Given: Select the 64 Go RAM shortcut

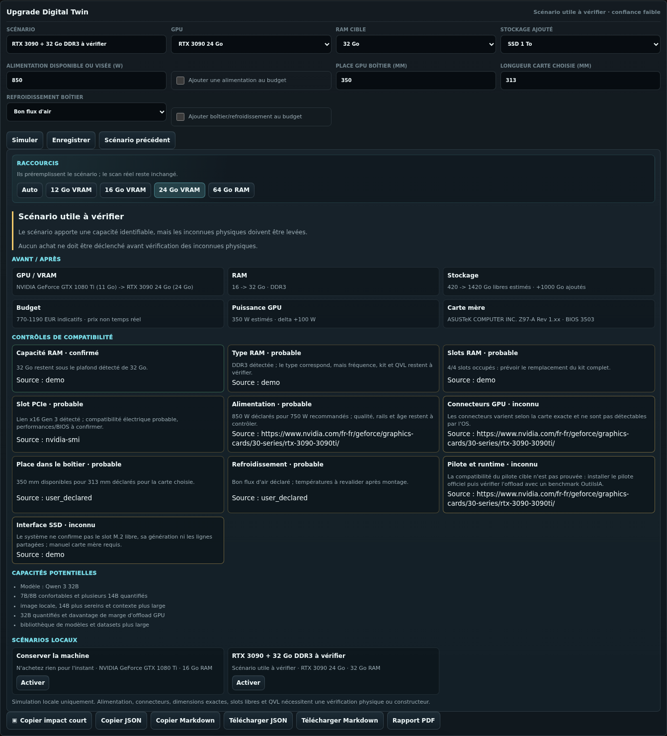Looking at the screenshot, I should point(231,190).
